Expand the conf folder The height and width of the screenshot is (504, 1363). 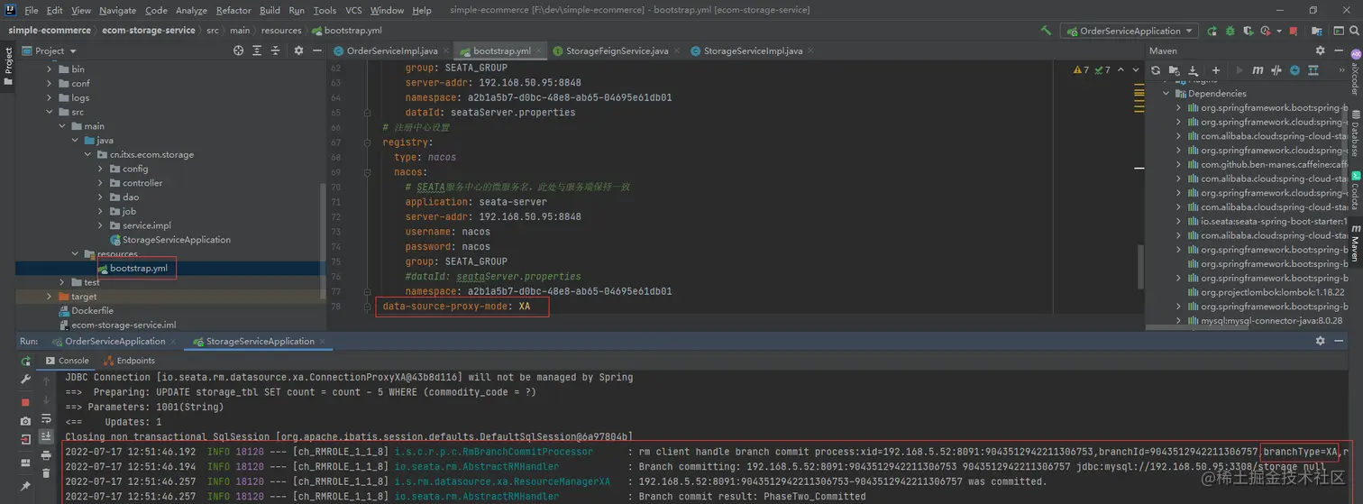pyautogui.click(x=50, y=83)
